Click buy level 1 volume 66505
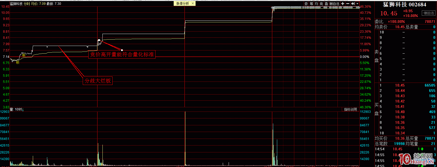 430,85
